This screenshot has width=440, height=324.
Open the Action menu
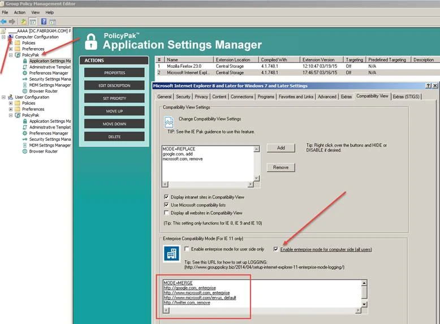pos(20,12)
